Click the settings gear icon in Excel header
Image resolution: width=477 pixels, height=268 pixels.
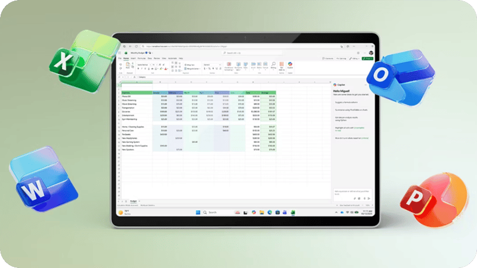point(358,53)
